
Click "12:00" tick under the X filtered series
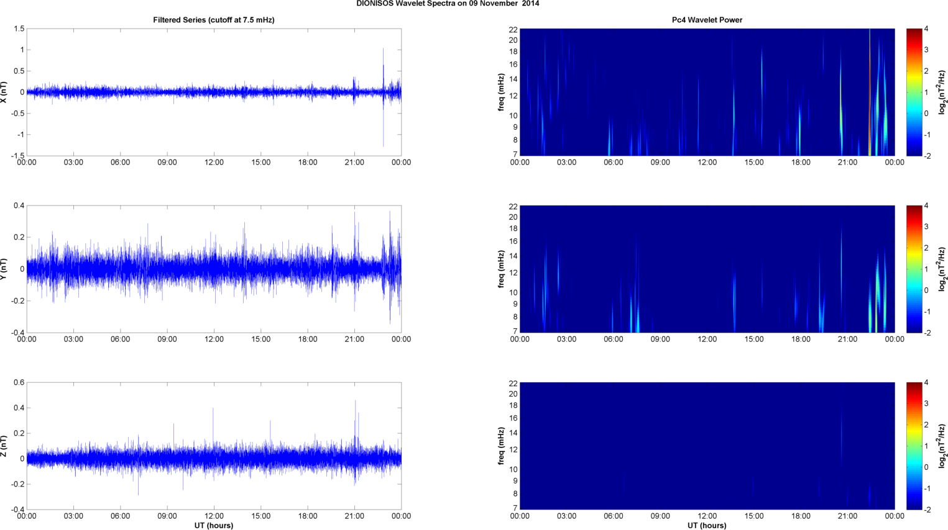(x=214, y=163)
